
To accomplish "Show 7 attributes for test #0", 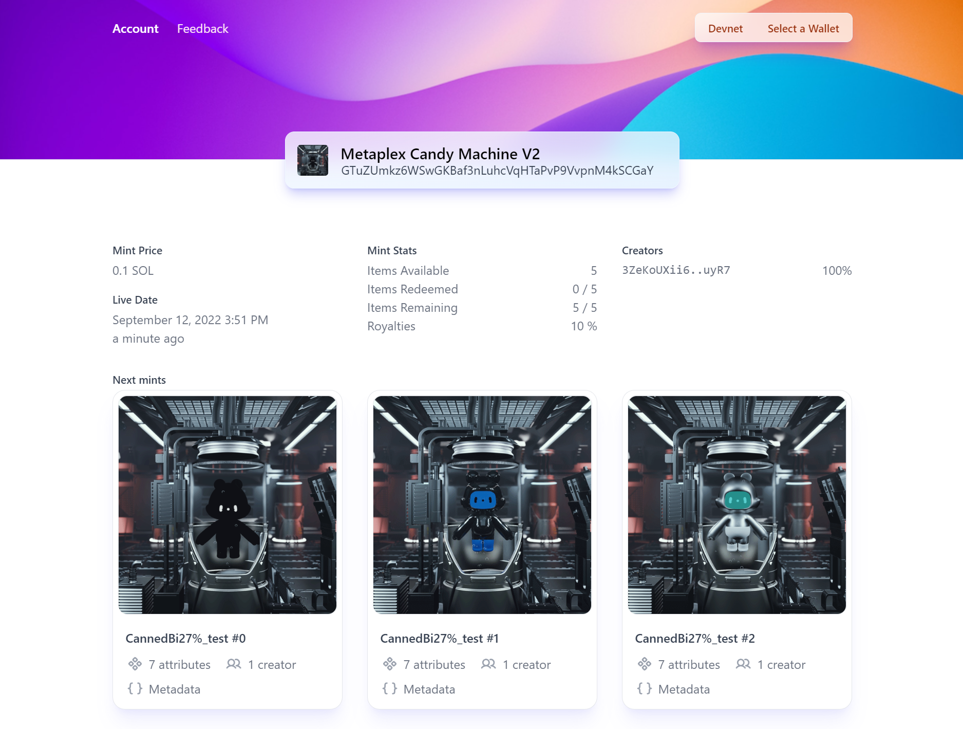I will tap(179, 665).
